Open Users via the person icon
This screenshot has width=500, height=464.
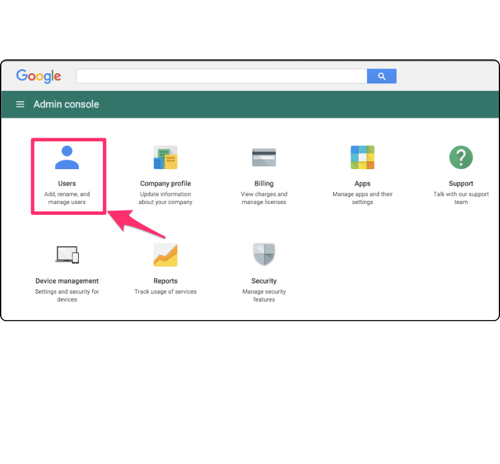point(67,157)
